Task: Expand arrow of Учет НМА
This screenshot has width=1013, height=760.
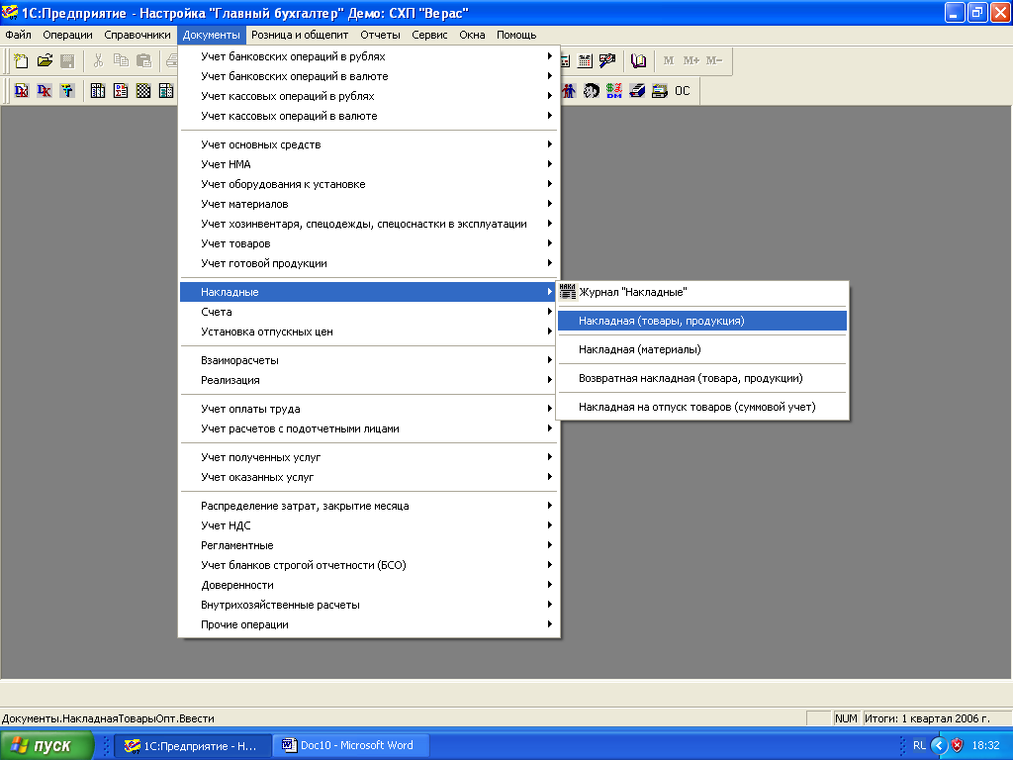Action: [550, 164]
